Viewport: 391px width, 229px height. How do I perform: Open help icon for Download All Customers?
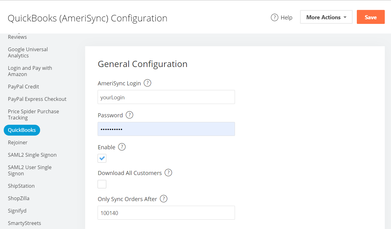point(168,173)
